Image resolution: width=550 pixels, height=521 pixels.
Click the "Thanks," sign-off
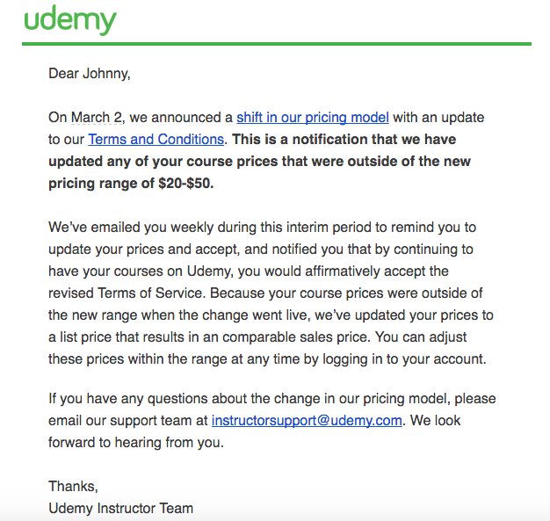coord(73,486)
